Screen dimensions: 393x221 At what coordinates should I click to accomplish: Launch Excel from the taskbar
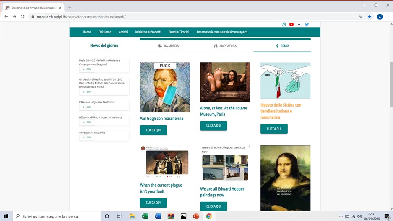click(x=145, y=216)
